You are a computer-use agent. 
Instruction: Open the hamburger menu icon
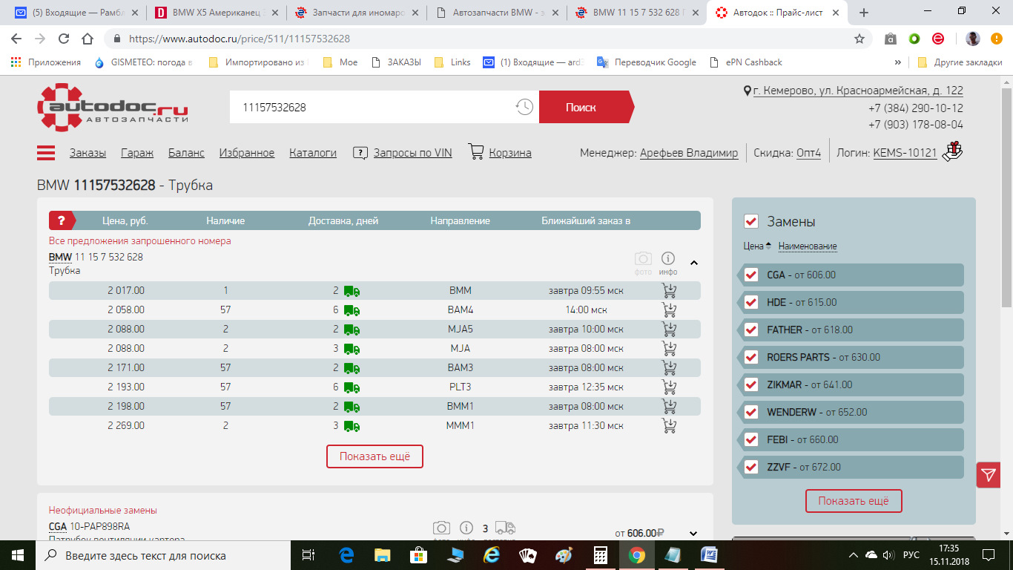(46, 153)
